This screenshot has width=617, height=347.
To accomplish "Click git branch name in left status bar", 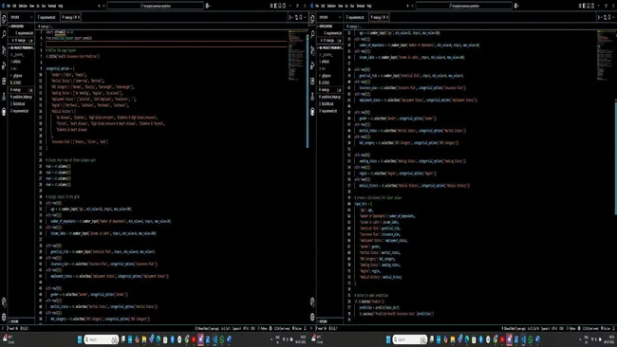I will pos(12,328).
